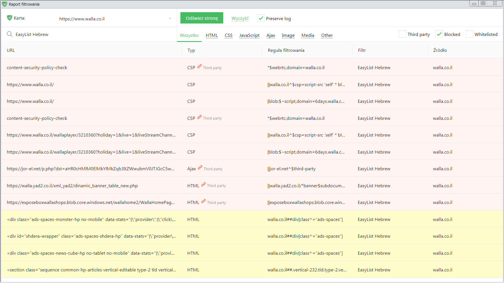Click the red link icon on first content-security-policy-check row
This screenshot has height=283, width=504.
pyautogui.click(x=199, y=67)
